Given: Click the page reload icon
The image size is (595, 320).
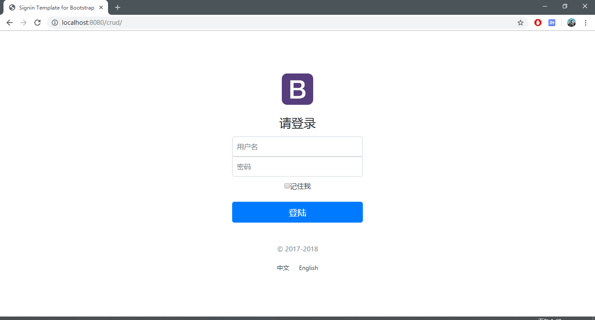Looking at the screenshot, I should coord(37,22).
